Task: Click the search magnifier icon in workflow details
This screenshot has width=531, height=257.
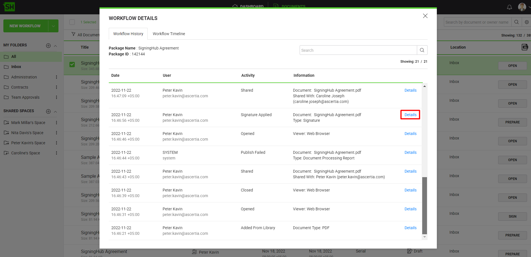Action: point(422,50)
